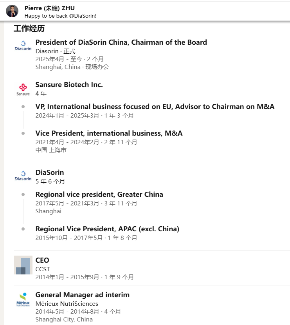Click bullet marker beside VP International business role
The image size is (290, 325).
[23, 107]
